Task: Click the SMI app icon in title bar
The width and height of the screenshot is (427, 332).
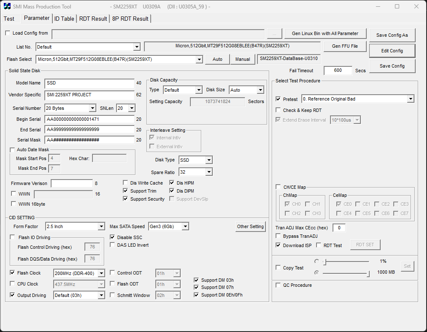Action: coord(7,7)
